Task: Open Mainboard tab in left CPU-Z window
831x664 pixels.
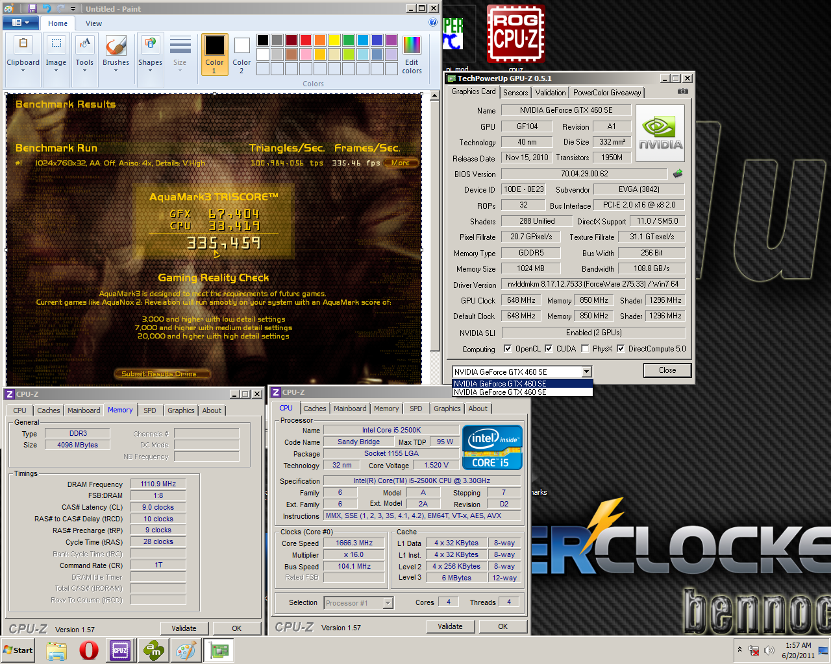Action: pyautogui.click(x=84, y=410)
